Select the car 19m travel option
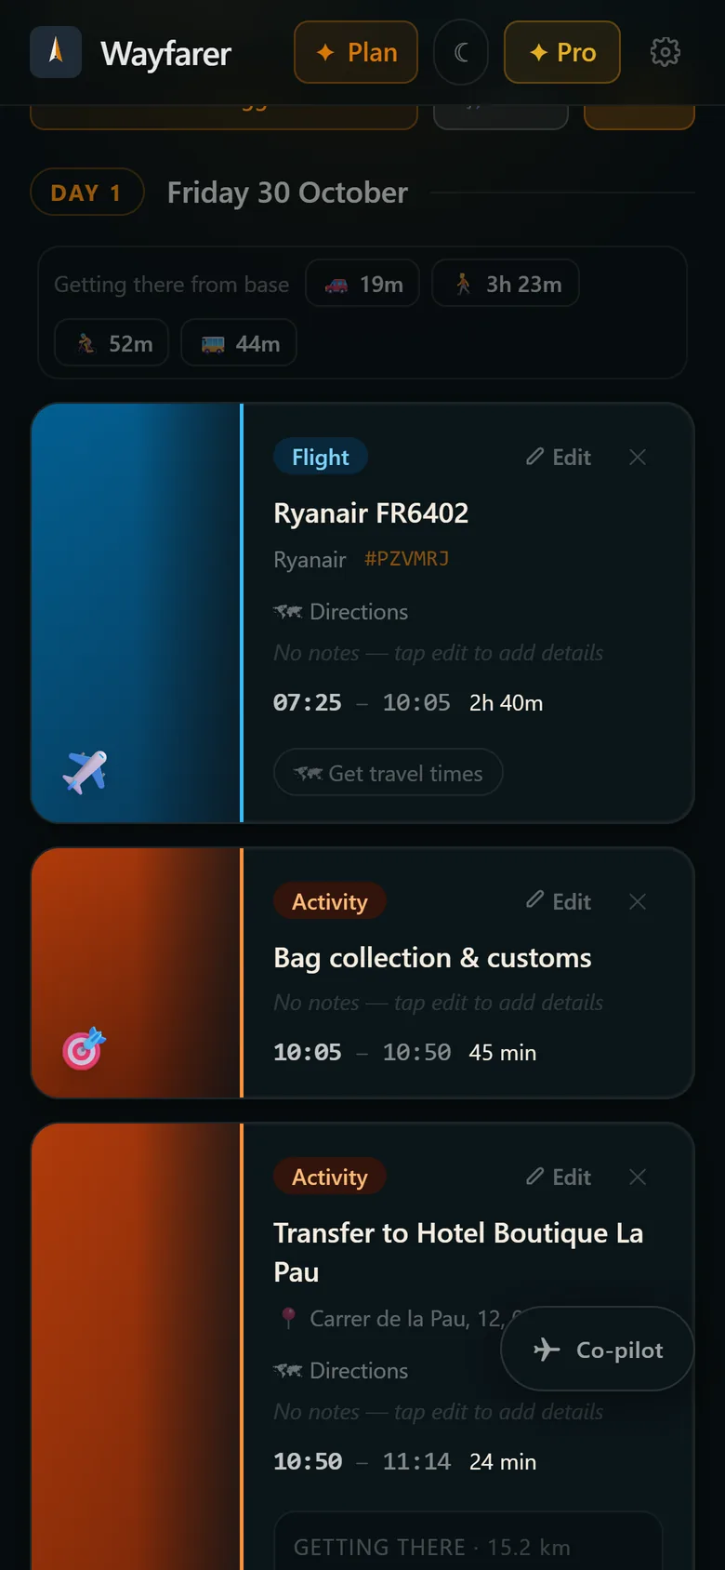The height and width of the screenshot is (1570, 725). pyautogui.click(x=362, y=284)
